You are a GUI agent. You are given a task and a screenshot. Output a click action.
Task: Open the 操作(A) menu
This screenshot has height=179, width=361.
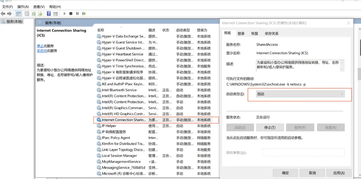click(x=23, y=7)
